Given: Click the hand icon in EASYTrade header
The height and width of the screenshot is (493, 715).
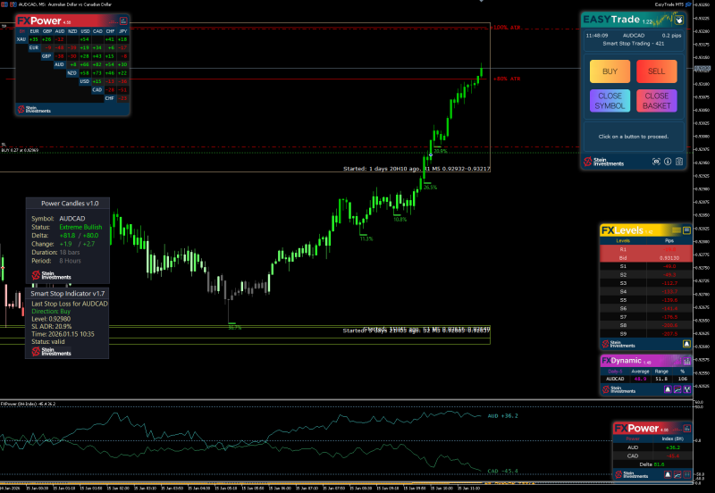Looking at the screenshot, I should [679, 20].
